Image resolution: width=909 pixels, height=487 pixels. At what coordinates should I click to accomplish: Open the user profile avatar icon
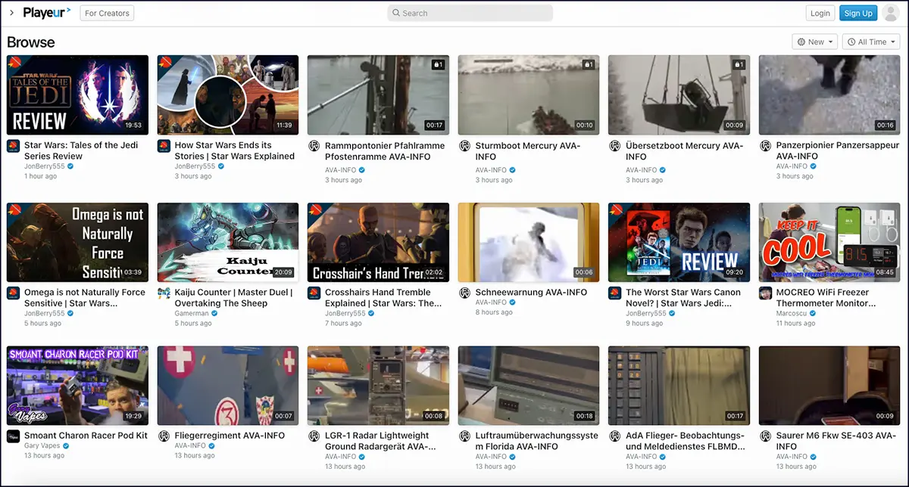pyautogui.click(x=891, y=13)
